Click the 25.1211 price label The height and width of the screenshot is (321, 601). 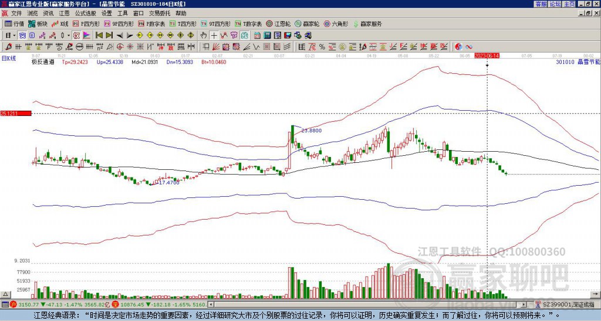pyautogui.click(x=15, y=113)
